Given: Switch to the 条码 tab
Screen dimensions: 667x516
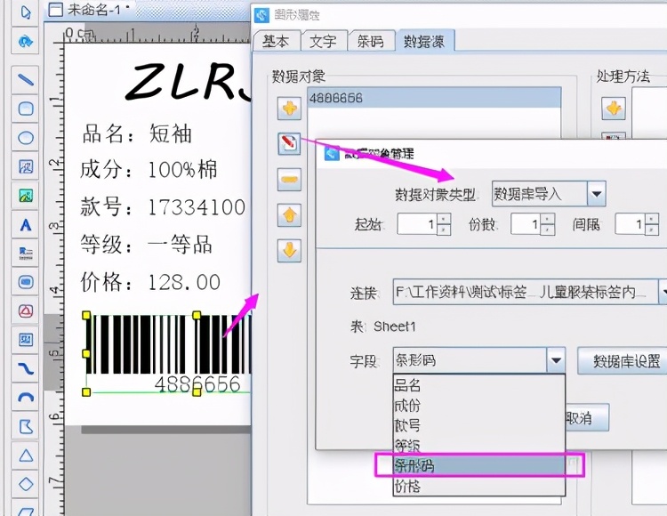Looking at the screenshot, I should (x=371, y=41).
